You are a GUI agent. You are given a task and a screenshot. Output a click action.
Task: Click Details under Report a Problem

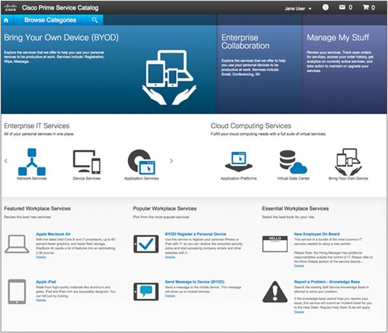pyautogui.click(x=299, y=312)
